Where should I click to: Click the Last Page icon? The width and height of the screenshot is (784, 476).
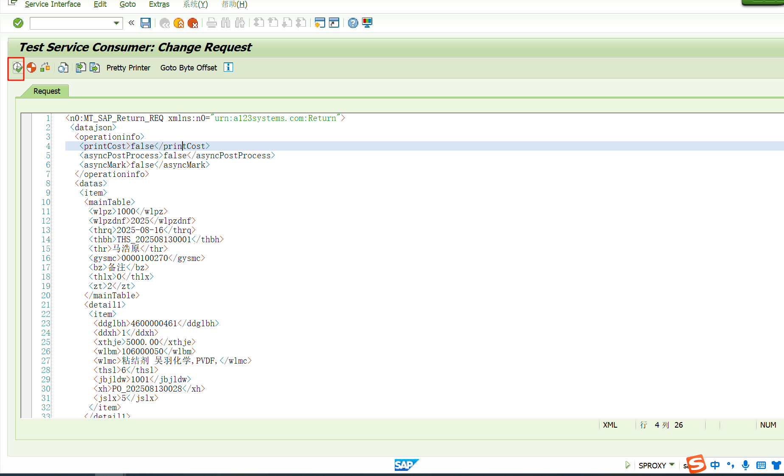(301, 23)
